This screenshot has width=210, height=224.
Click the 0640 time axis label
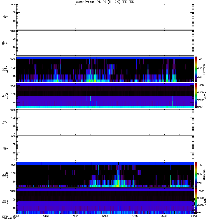coord(75,216)
